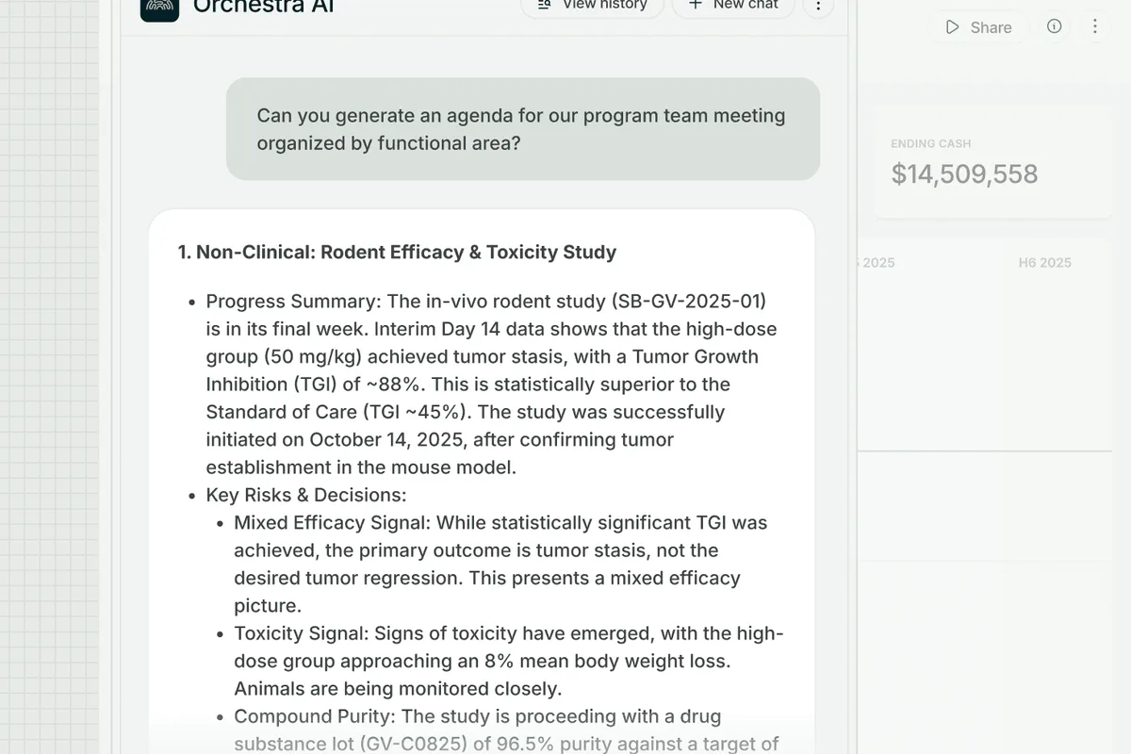Click the $14,509,558 cash value
The width and height of the screenshot is (1131, 754).
point(964,173)
